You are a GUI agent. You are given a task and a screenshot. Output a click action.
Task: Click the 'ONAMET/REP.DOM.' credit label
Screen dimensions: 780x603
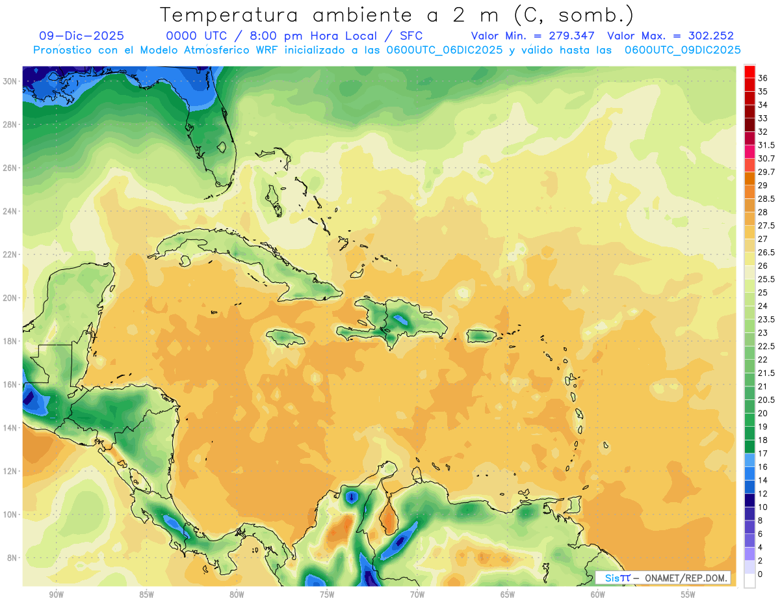tap(685, 578)
